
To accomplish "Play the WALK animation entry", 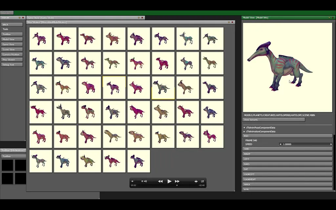I will pyautogui.click(x=287, y=184).
